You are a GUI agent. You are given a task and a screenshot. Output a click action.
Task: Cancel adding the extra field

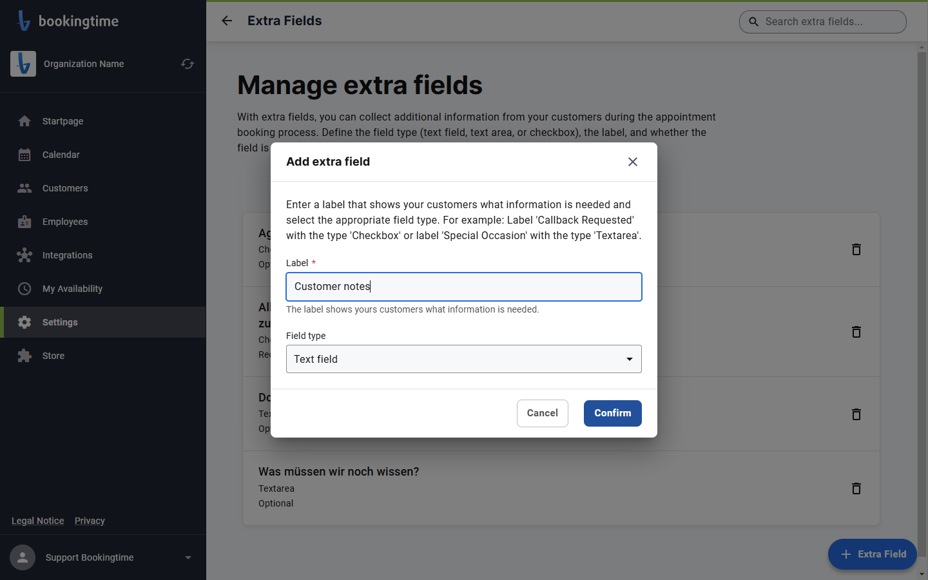point(543,413)
